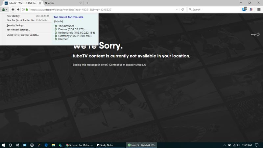This screenshot has width=263, height=148.
Task: Open Microsoft Edge from the taskbar
Action: pos(46,145)
